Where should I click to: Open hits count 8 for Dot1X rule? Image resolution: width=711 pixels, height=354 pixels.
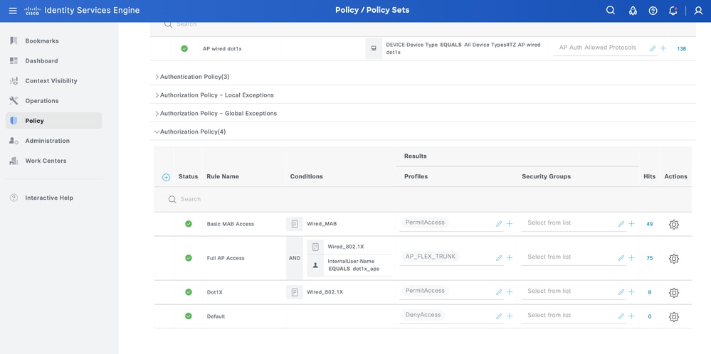649,292
